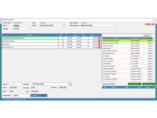Open the Prepared By dropdown
The image size is (157, 118).
(29, 95)
